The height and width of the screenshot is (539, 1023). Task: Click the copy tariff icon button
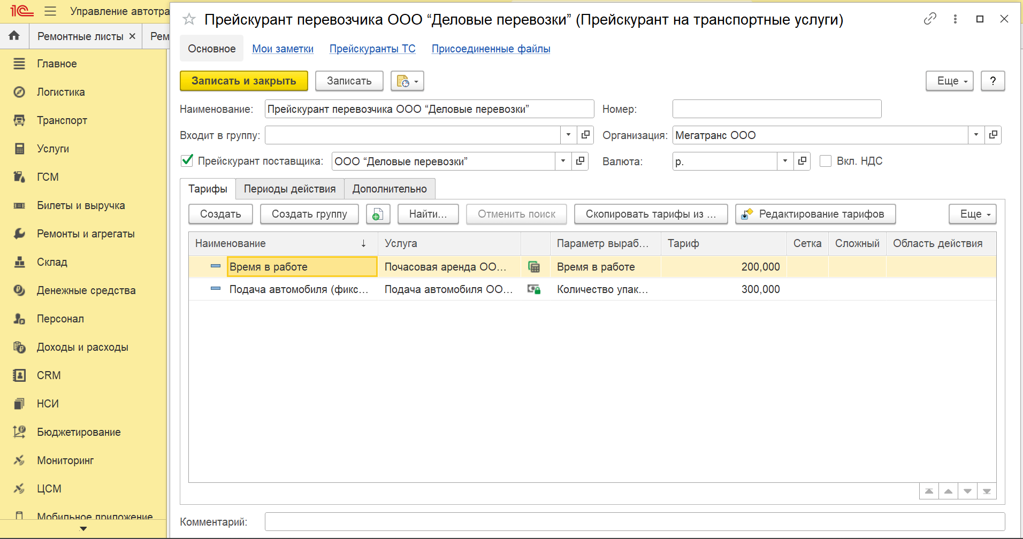pos(378,214)
